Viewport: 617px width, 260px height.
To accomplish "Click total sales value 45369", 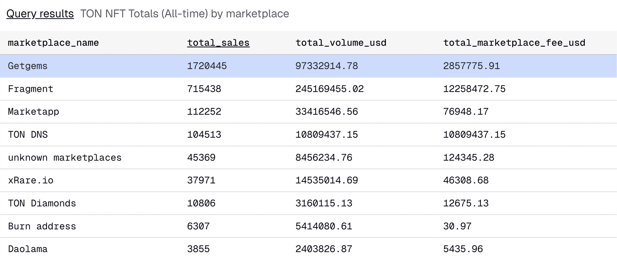I will coord(201,158).
